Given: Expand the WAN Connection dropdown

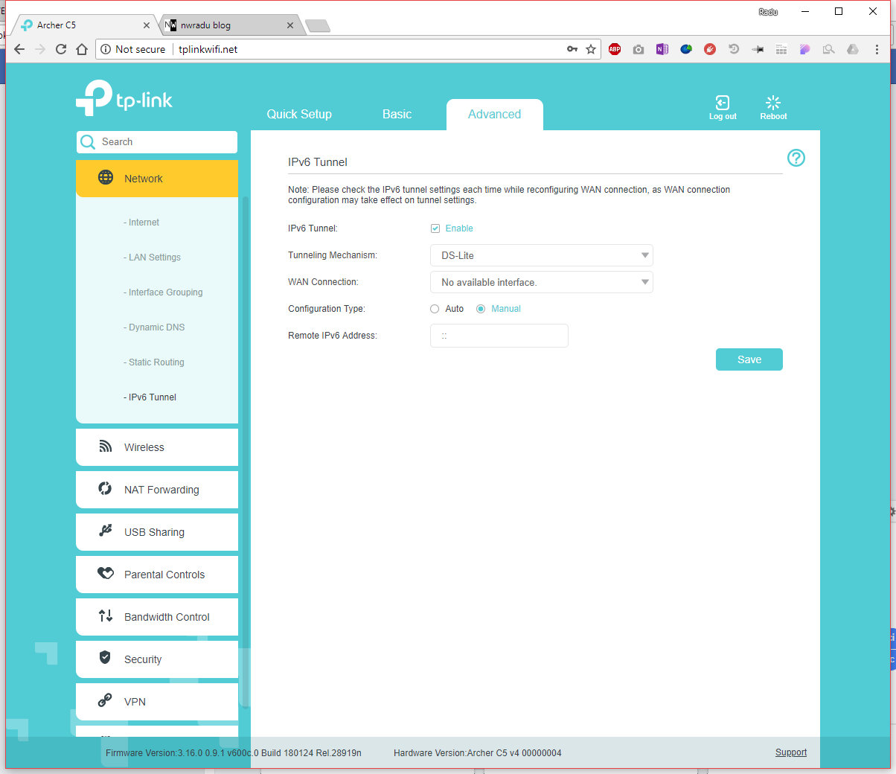Looking at the screenshot, I should [x=541, y=282].
